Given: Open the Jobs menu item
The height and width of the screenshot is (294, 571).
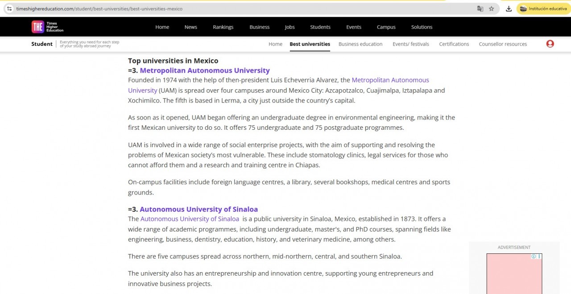Looking at the screenshot, I should [x=290, y=27].
